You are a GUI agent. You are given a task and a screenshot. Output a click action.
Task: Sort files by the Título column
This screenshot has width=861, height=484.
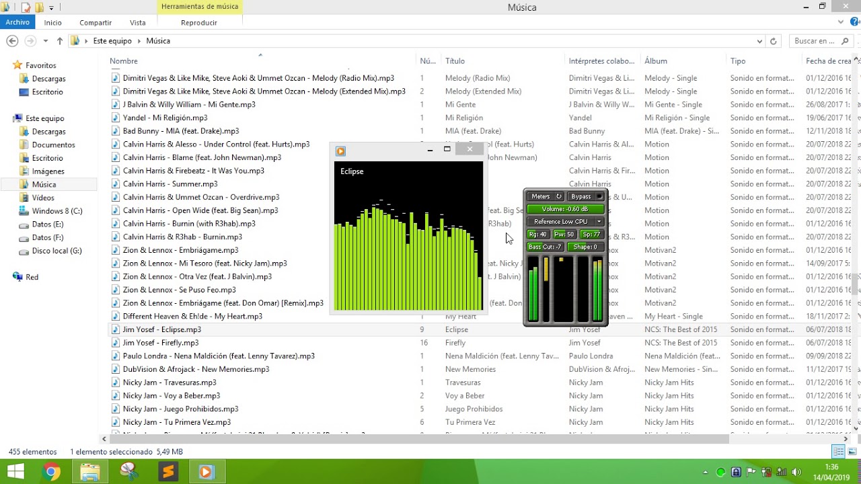[x=455, y=61]
